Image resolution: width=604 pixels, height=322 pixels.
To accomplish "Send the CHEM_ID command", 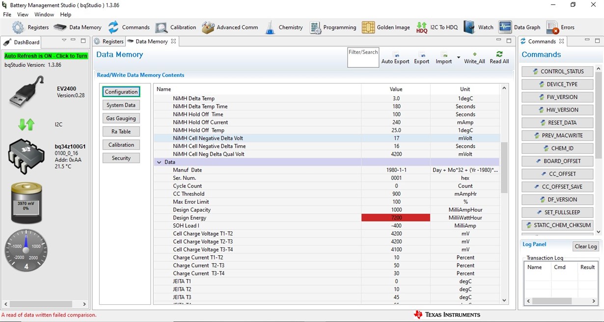I will pyautogui.click(x=557, y=148).
